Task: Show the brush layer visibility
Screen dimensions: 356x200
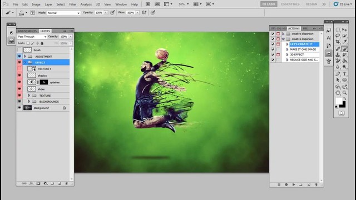Action: tap(19, 50)
